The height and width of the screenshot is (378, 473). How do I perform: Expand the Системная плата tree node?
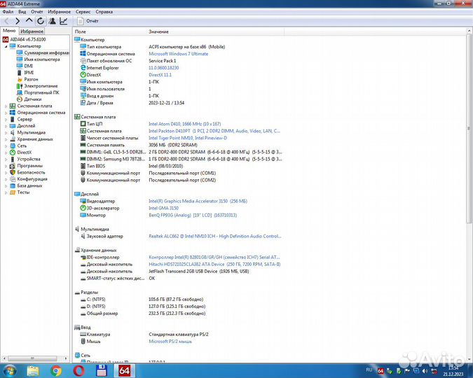click(x=6, y=106)
